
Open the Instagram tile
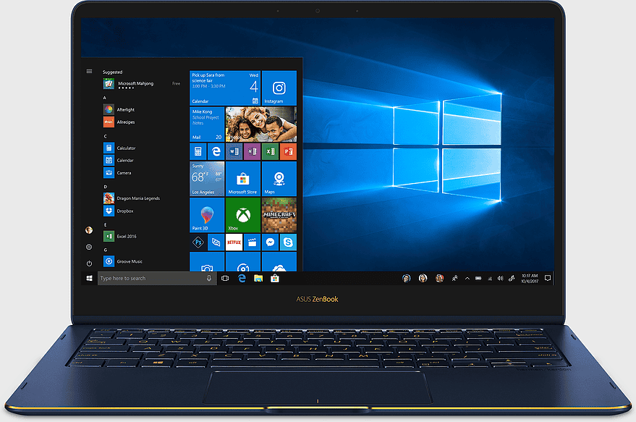(279, 88)
